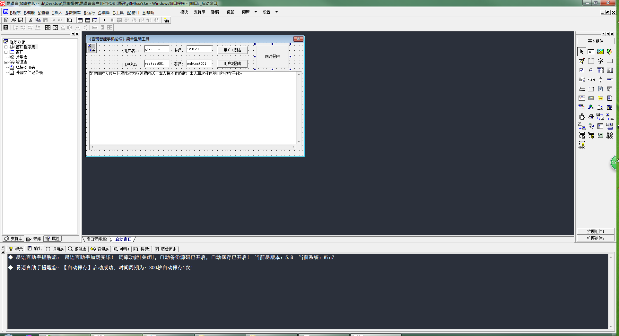This screenshot has height=336, width=619.
Task: Select 外部文件记录表 in the program tree
Action: (29, 72)
